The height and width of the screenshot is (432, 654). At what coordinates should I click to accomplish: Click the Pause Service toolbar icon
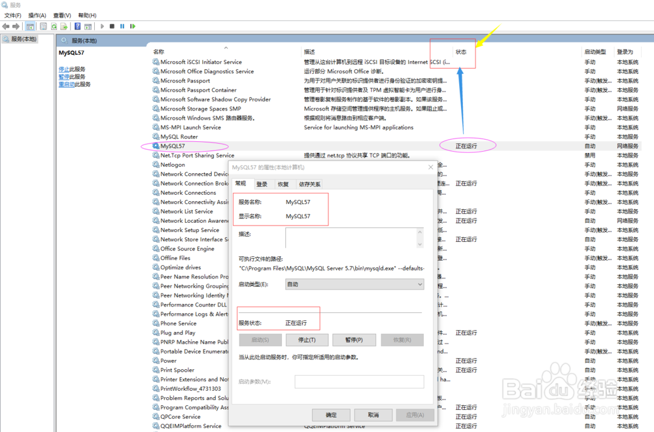coord(122,26)
